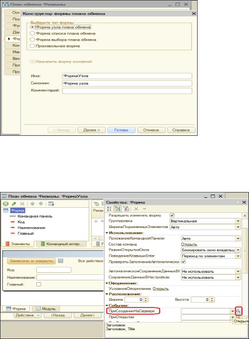Switch to the 'Форма' bottom tab

(16, 309)
